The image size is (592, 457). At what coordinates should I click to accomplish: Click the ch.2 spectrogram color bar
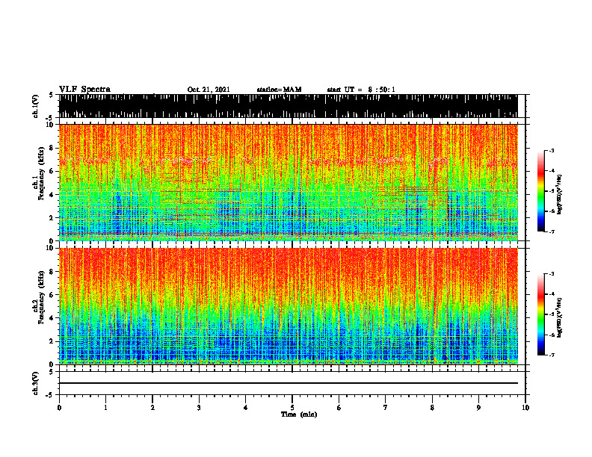coord(540,314)
